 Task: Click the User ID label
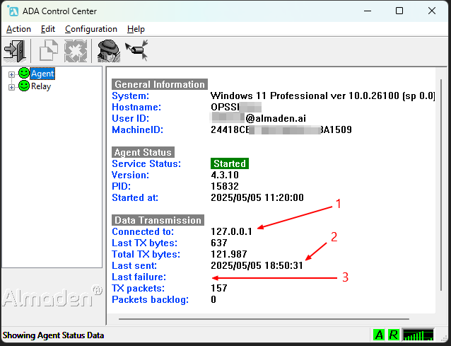(130, 118)
